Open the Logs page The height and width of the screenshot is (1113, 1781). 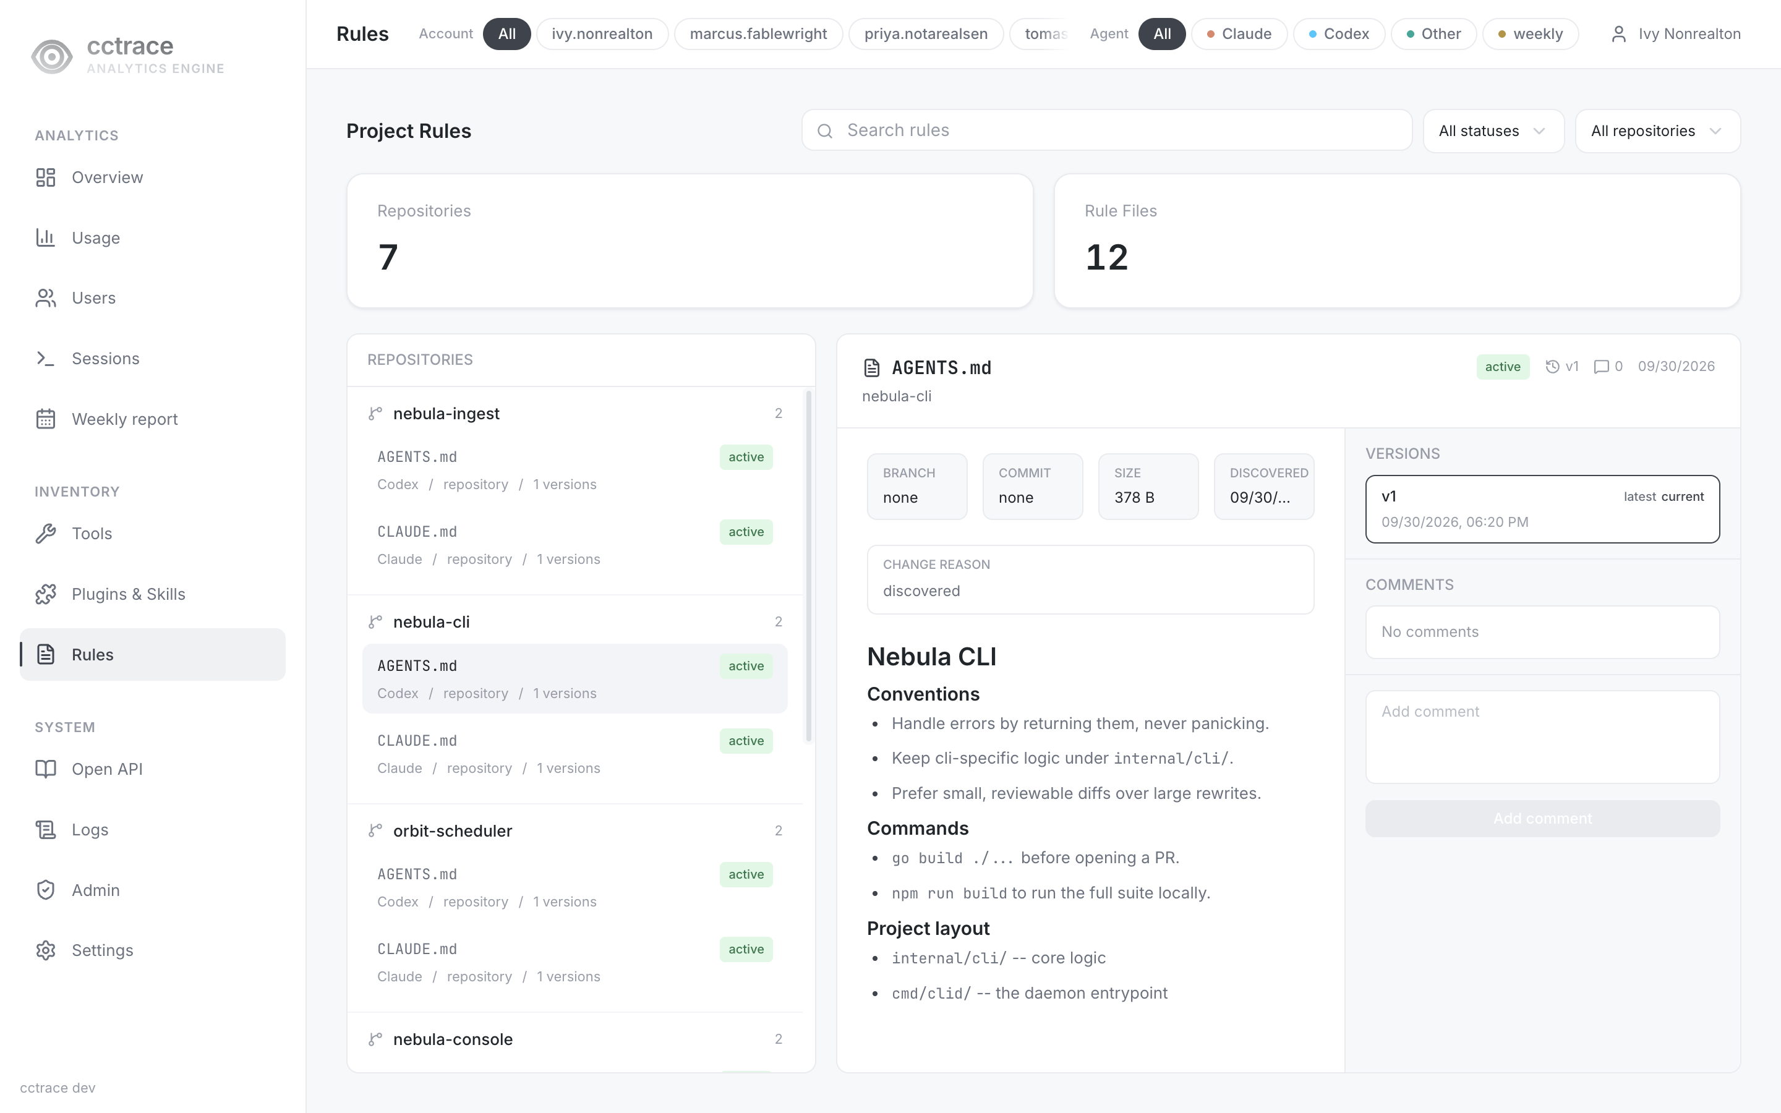(x=152, y=830)
